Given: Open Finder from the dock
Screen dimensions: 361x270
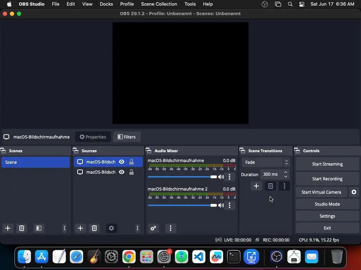Looking at the screenshot, I should (x=24, y=256).
